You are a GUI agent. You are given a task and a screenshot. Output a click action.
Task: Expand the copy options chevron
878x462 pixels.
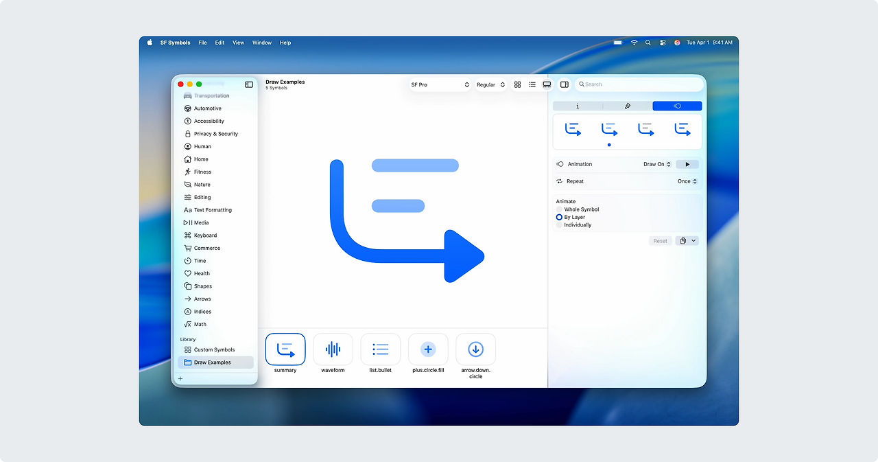[693, 241]
